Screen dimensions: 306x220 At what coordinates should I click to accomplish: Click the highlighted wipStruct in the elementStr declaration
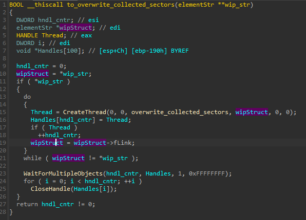pos(75,28)
